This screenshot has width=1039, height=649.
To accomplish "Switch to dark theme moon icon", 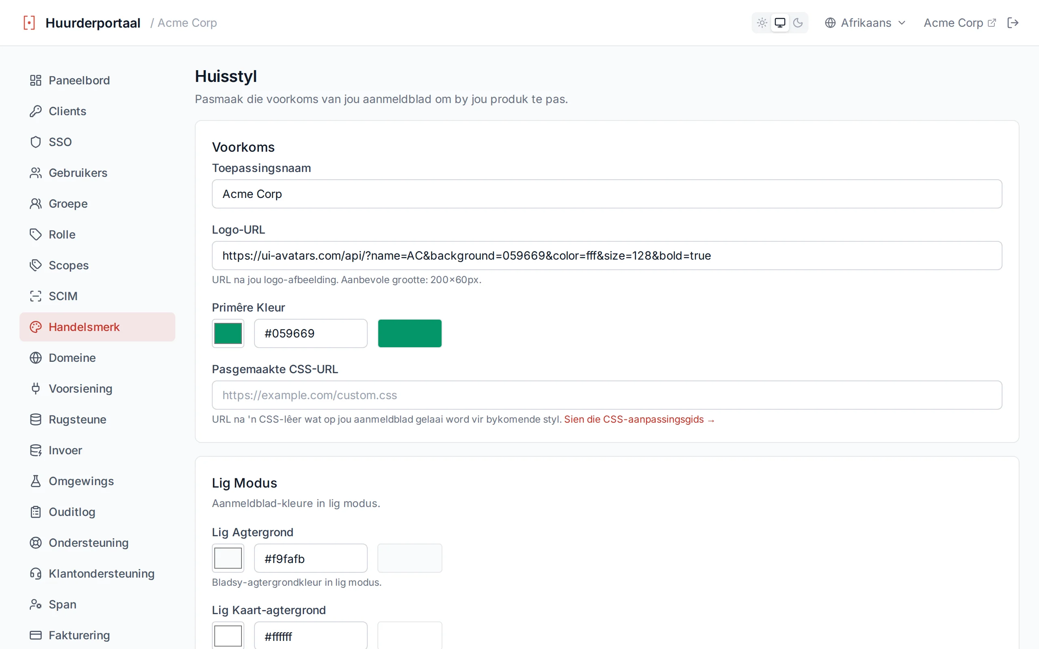I will pyautogui.click(x=798, y=23).
